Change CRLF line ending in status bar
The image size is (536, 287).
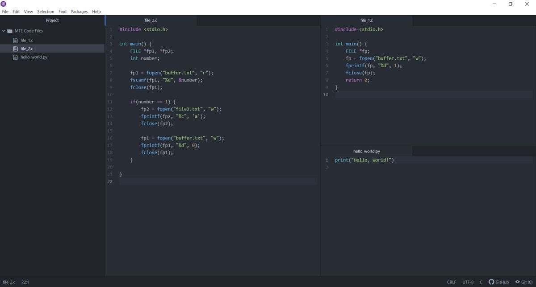click(x=452, y=282)
